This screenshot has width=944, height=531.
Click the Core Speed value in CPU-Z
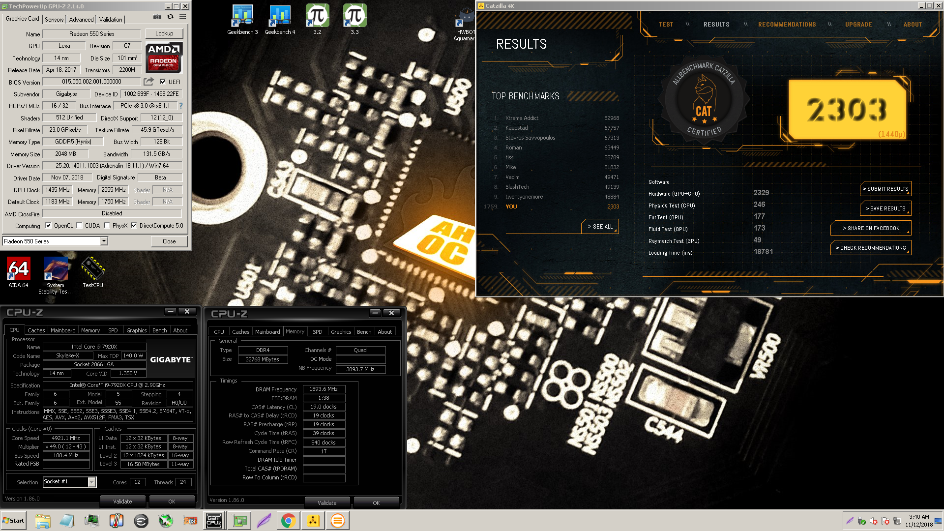pos(66,438)
